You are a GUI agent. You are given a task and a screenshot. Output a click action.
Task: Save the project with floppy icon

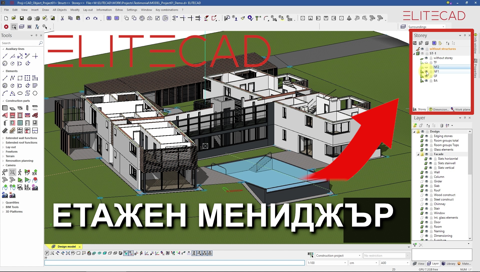coord(22,18)
